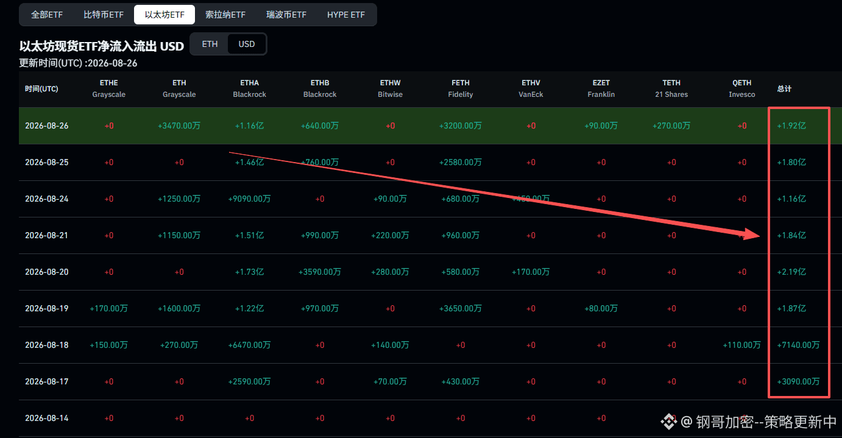Click the ETHW Bitwise column header
The image size is (842, 438).
pyautogui.click(x=390, y=89)
